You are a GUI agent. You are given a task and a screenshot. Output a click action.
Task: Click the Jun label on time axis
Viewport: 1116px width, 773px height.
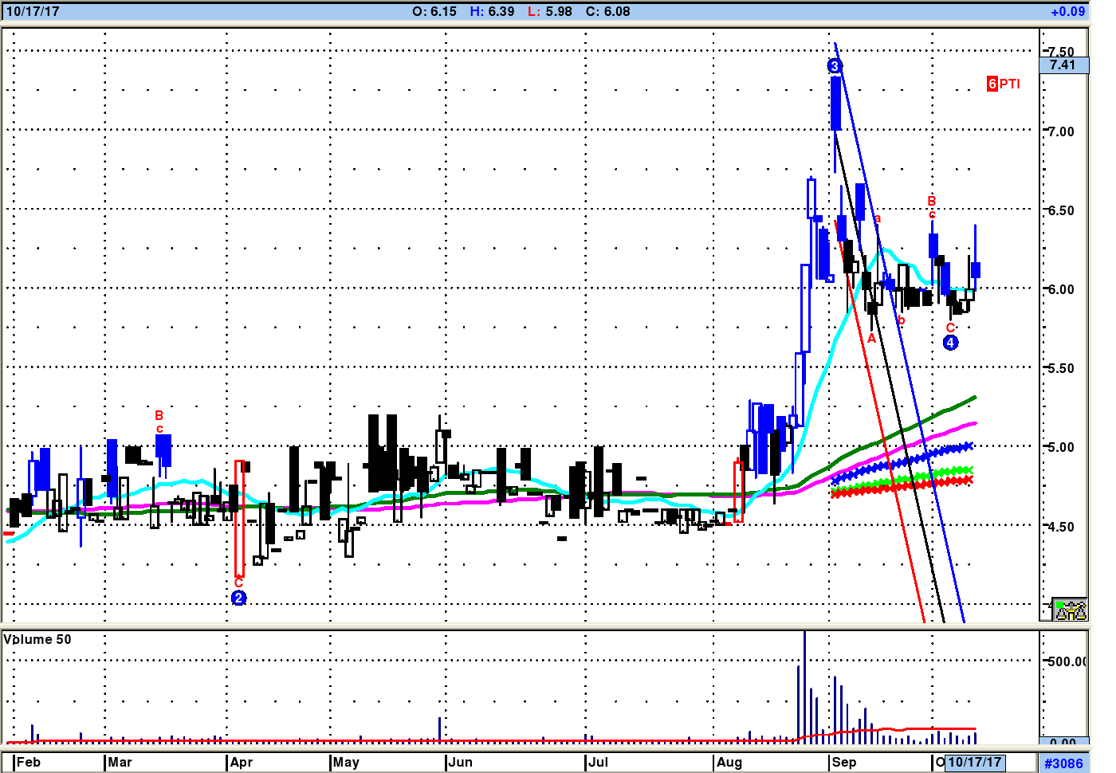(460, 762)
